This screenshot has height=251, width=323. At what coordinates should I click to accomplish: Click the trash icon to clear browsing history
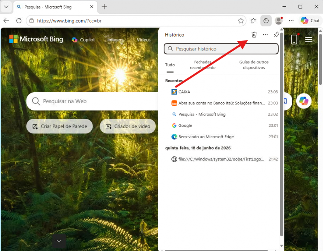click(x=254, y=35)
